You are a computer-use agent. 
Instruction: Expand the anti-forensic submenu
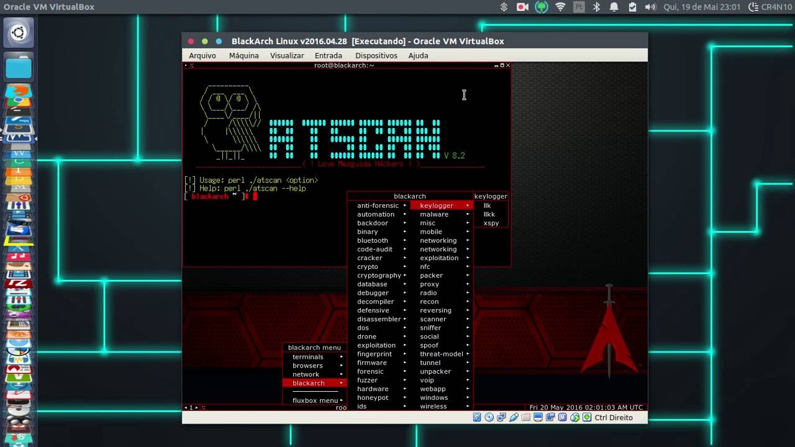click(x=379, y=205)
